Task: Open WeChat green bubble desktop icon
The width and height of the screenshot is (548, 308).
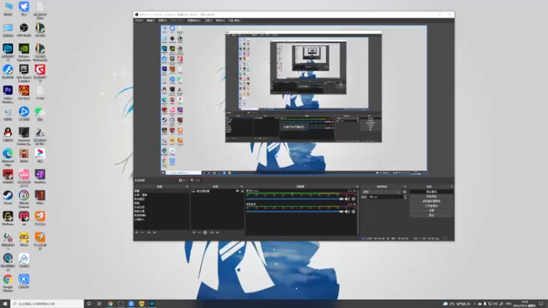Action: 40,112
